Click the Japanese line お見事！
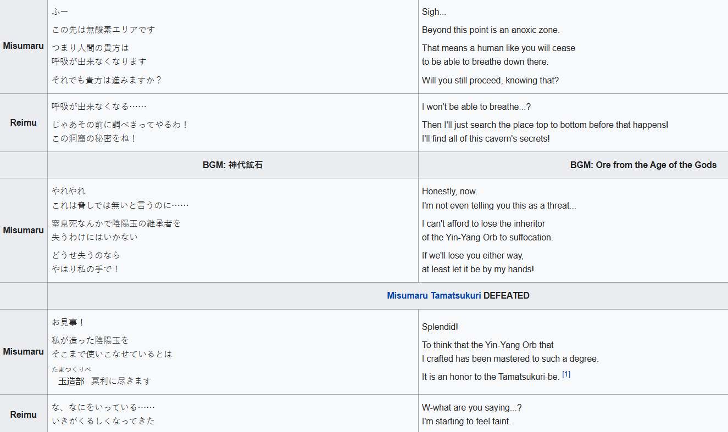This screenshot has width=728, height=432. coord(69,323)
